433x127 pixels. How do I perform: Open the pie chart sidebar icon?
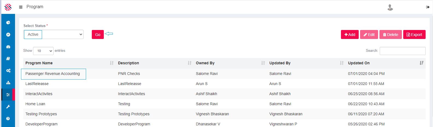[x=8, y=22]
